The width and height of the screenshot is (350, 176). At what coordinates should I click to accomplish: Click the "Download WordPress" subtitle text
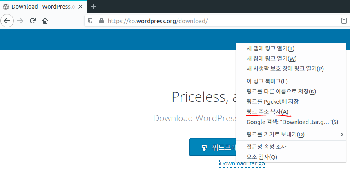pyautogui.click(x=195, y=118)
